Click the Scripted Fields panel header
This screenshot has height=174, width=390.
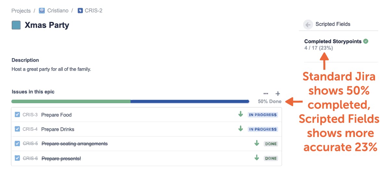(333, 24)
